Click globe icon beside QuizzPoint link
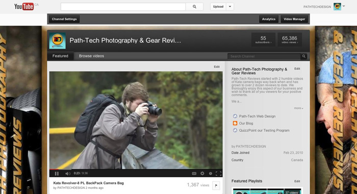The image size is (357, 194). (235, 130)
